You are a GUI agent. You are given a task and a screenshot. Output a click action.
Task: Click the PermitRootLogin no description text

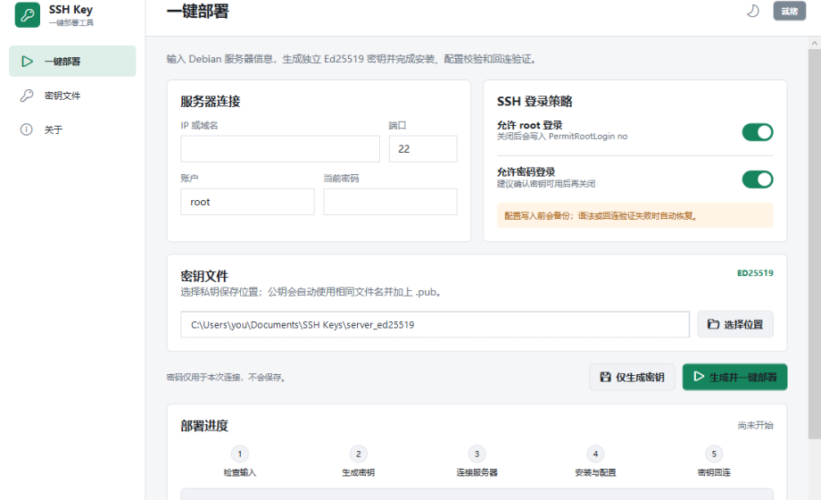[x=562, y=137]
